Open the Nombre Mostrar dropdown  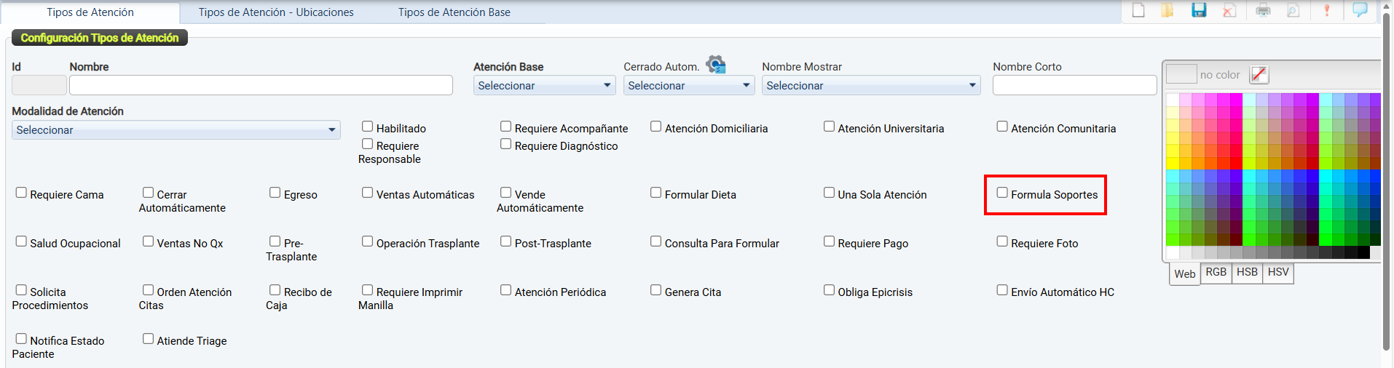coord(870,86)
